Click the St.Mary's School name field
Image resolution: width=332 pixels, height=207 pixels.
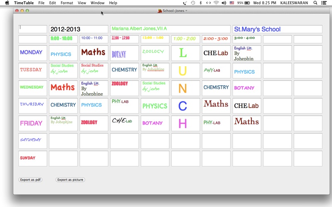pos(277,29)
